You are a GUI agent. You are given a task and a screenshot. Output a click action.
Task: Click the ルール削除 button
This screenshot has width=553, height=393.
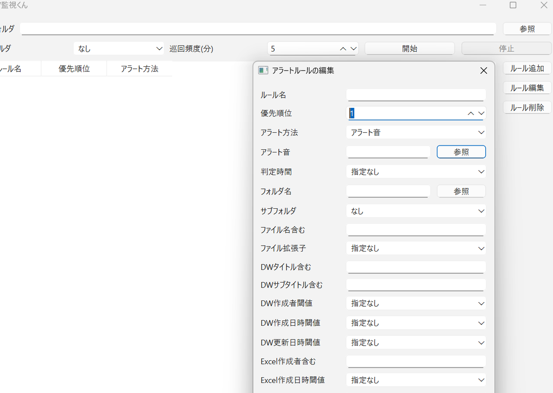pyautogui.click(x=527, y=107)
